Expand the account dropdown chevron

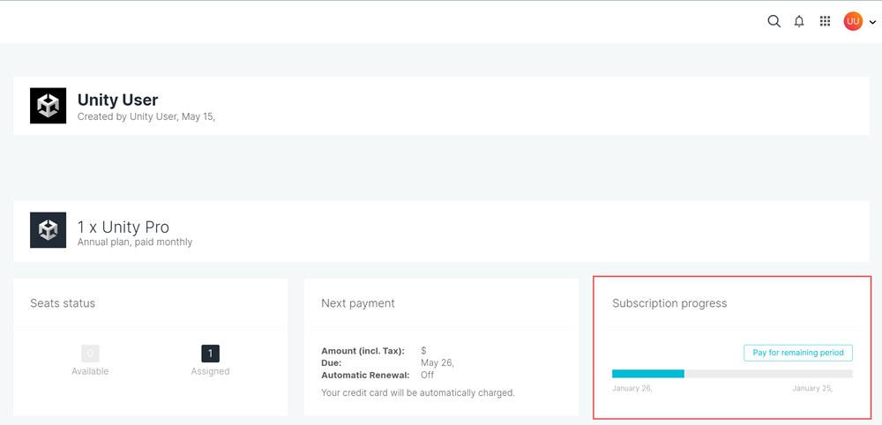click(x=872, y=23)
